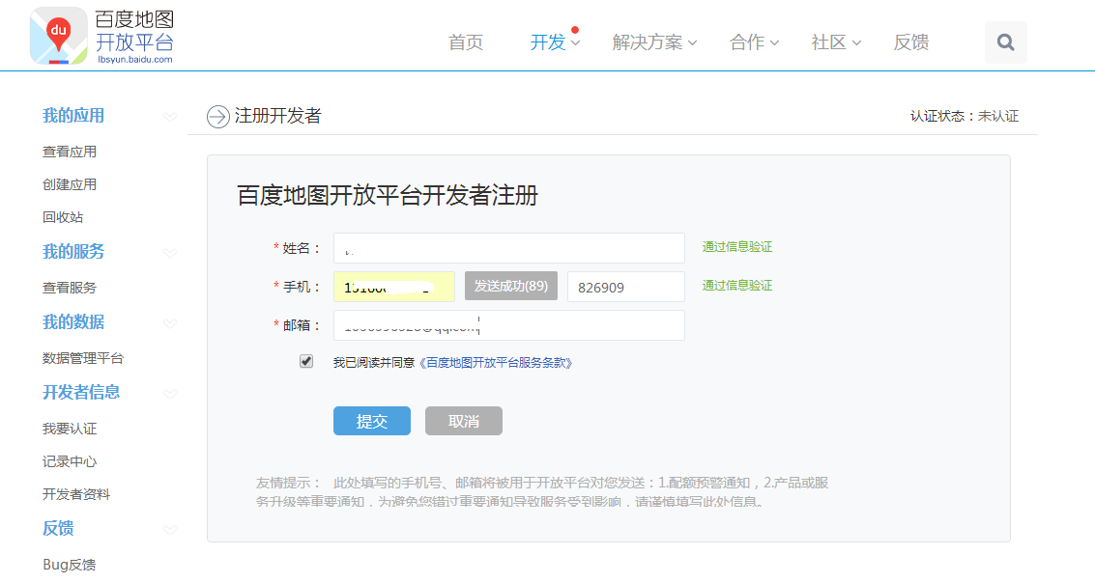Open 回收站 in the sidebar
1095x583 pixels.
(63, 217)
